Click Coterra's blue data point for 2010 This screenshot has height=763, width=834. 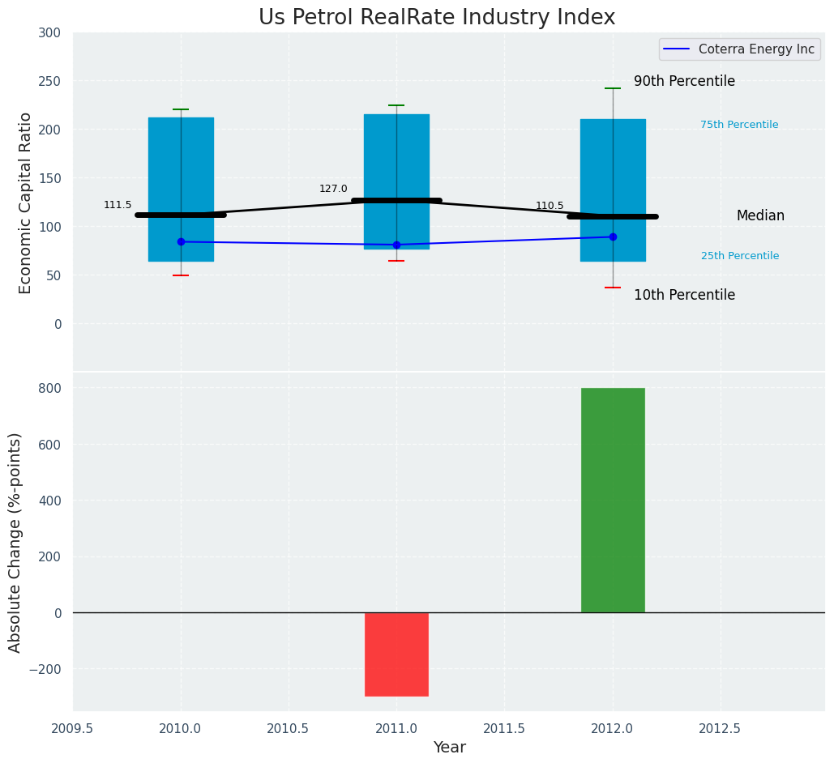coord(181,241)
